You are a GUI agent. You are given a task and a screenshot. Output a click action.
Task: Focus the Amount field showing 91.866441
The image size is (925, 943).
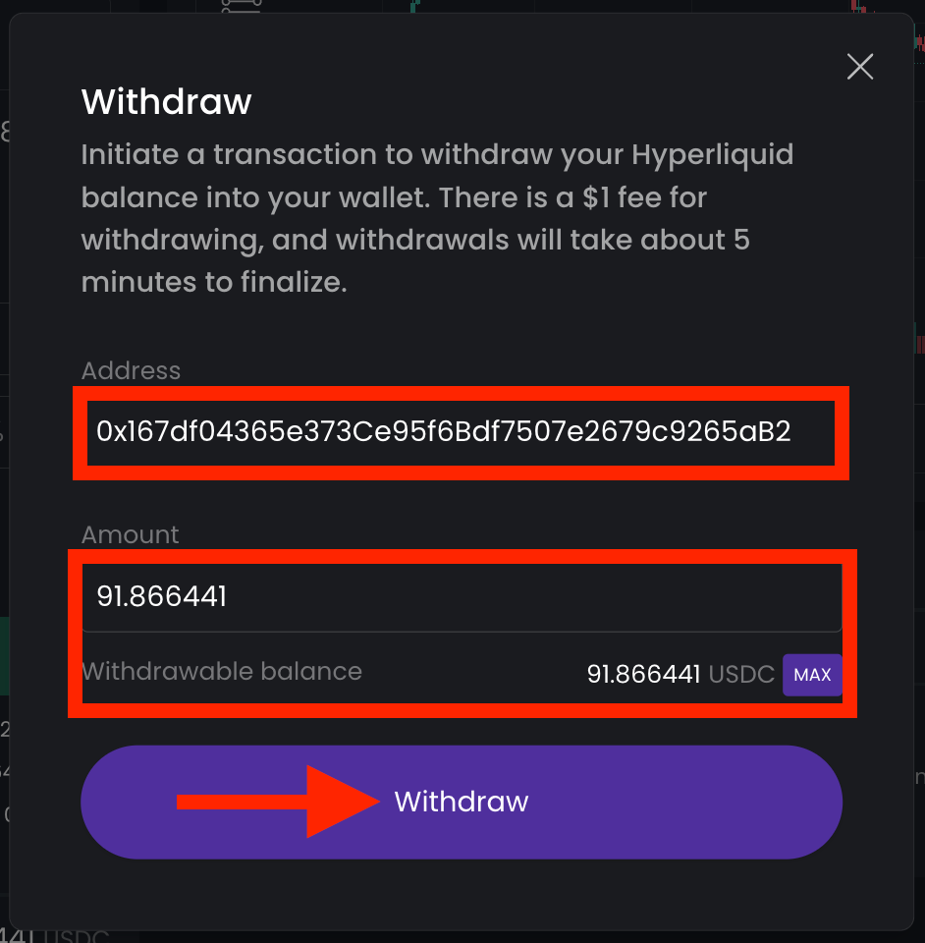[462, 596]
